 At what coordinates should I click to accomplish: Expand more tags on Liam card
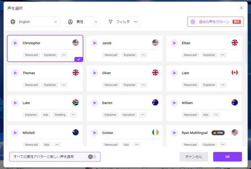pos(223,85)
